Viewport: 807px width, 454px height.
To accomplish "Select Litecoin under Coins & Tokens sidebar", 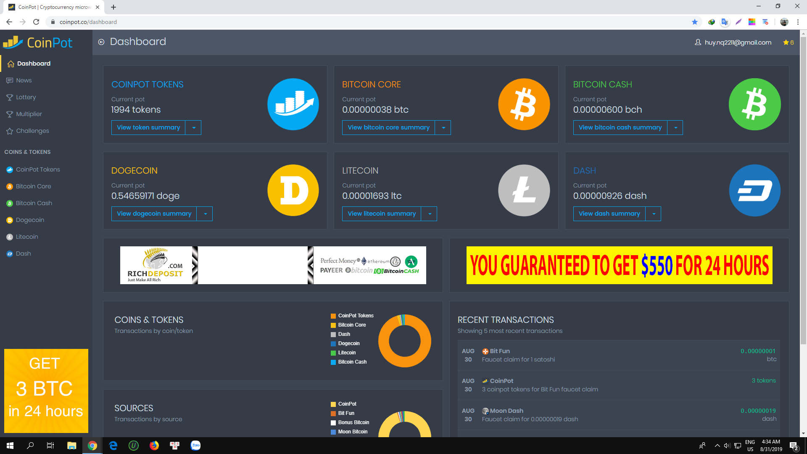I will click(x=27, y=237).
